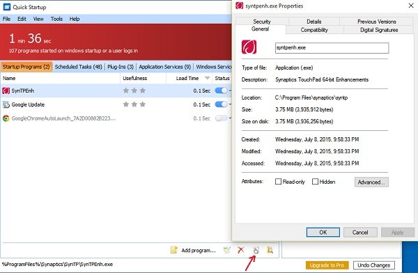Click the Properties dialog title bar icon

(239, 6)
